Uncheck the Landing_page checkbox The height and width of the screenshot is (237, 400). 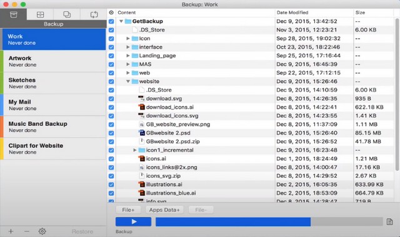pos(111,56)
